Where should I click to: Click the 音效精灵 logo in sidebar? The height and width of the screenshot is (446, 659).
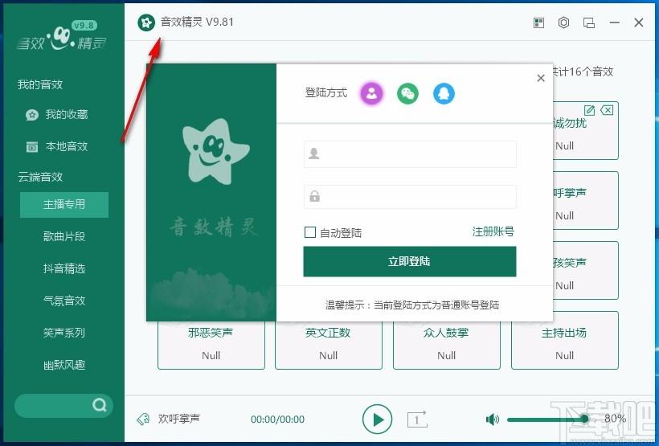coord(62,35)
